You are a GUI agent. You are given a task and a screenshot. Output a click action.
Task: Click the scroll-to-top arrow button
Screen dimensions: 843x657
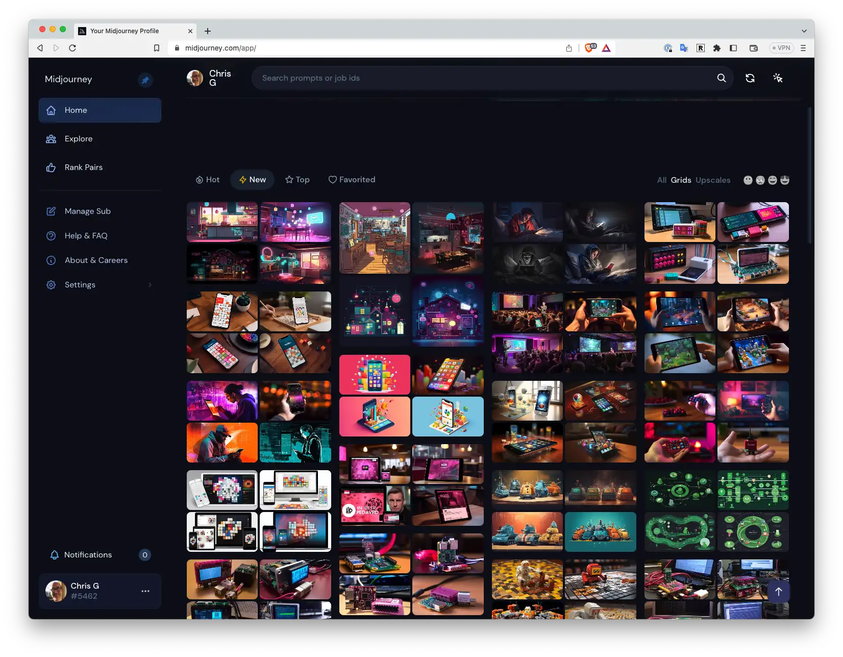(x=778, y=591)
